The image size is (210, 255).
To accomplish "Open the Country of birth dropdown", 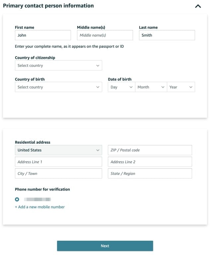I will click(58, 87).
